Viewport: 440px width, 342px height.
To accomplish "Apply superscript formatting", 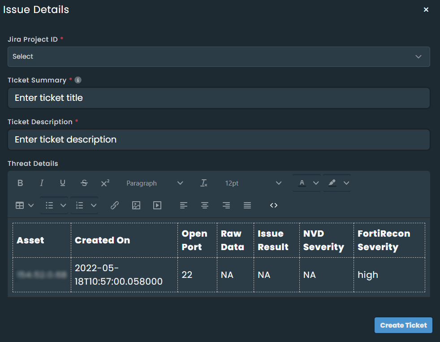I will point(105,183).
